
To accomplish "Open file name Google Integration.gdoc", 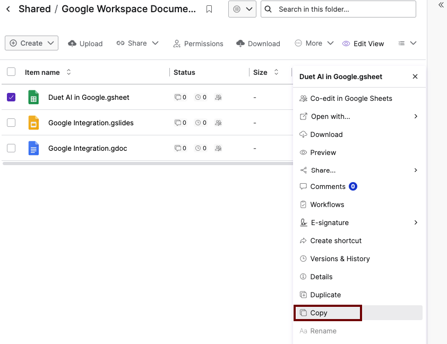I will pos(88,148).
